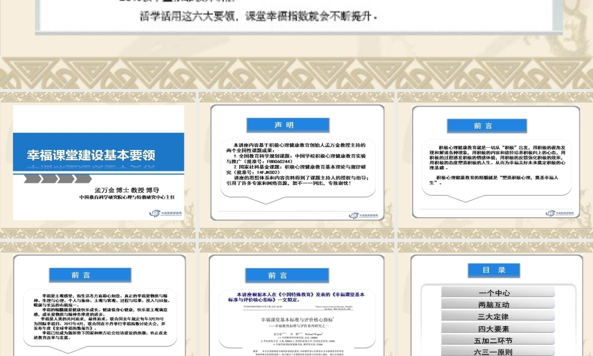593x356 pixels.
Task: Click the 目录 blue header banner
Action: tap(493, 270)
